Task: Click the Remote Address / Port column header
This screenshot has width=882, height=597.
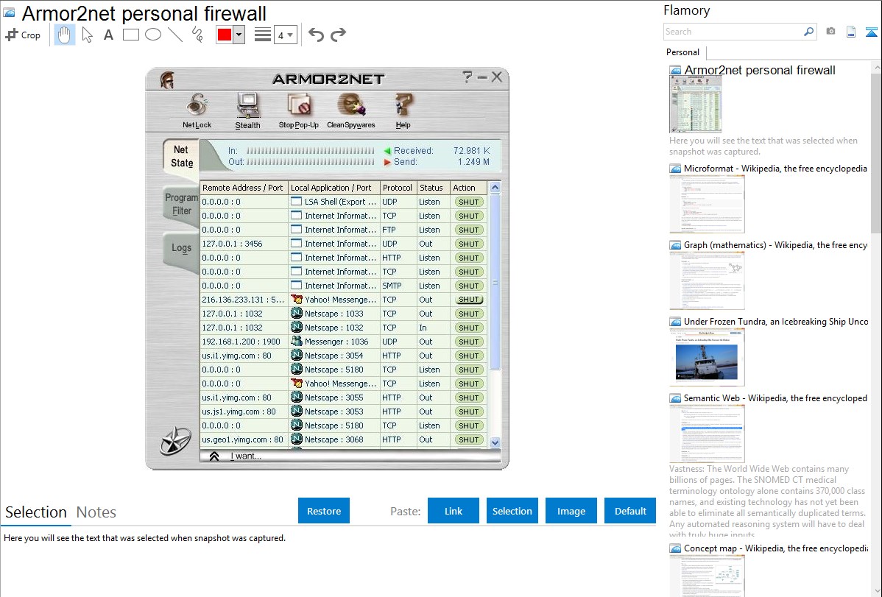Action: pyautogui.click(x=243, y=188)
